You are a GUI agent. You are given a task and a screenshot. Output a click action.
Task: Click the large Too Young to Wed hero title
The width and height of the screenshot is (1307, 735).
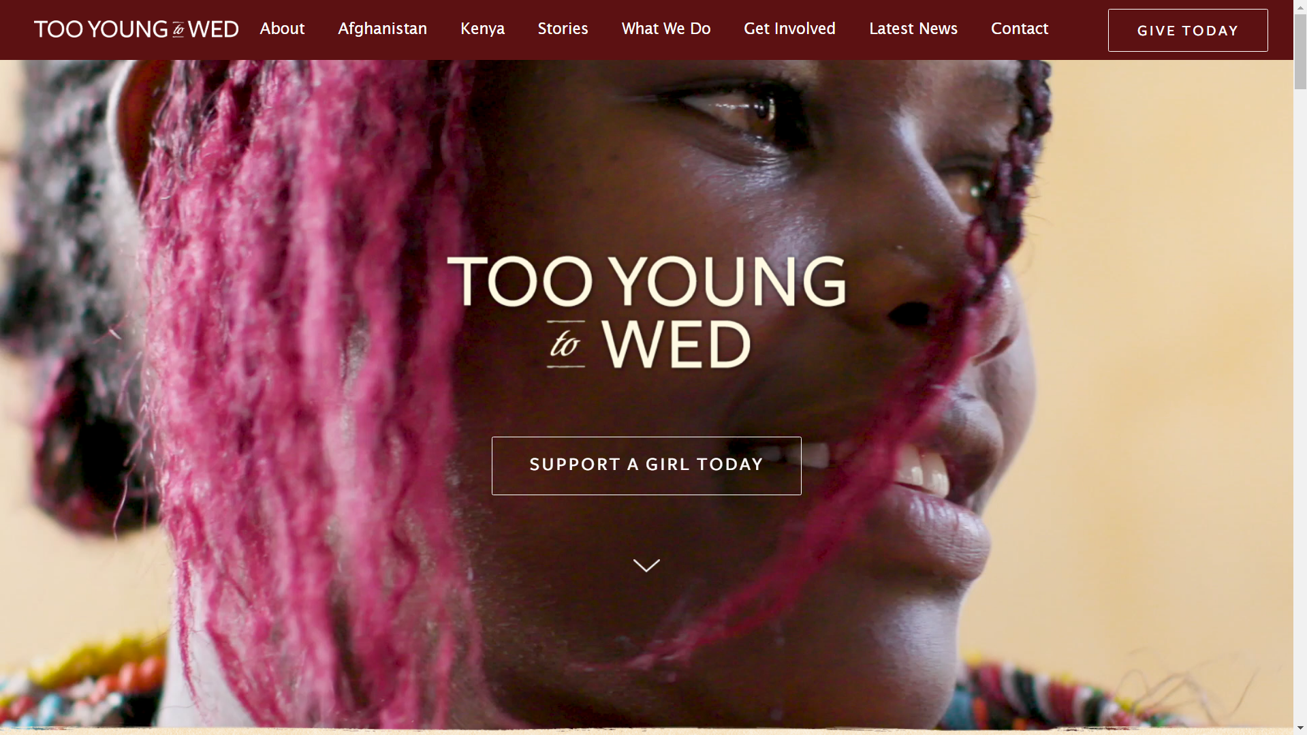click(x=646, y=312)
